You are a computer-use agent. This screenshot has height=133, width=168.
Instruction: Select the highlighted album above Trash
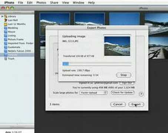(x=17, y=55)
